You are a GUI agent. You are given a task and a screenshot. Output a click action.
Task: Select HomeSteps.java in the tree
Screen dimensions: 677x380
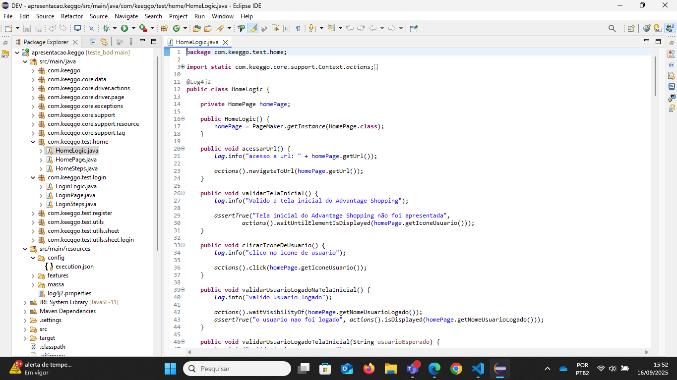click(76, 168)
